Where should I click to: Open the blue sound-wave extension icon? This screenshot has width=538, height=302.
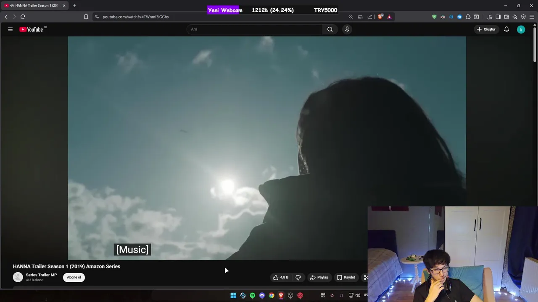[451, 17]
